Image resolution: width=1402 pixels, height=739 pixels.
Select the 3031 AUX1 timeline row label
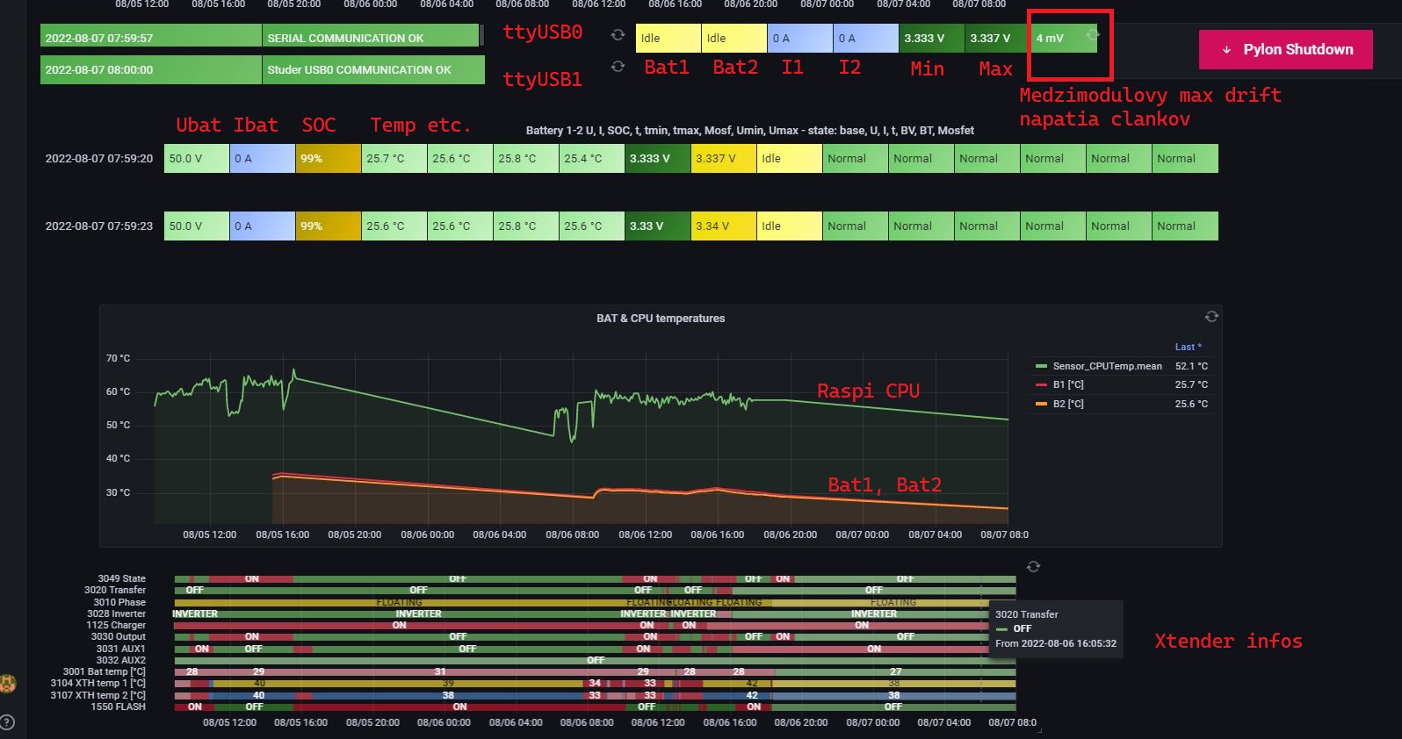pyautogui.click(x=121, y=649)
